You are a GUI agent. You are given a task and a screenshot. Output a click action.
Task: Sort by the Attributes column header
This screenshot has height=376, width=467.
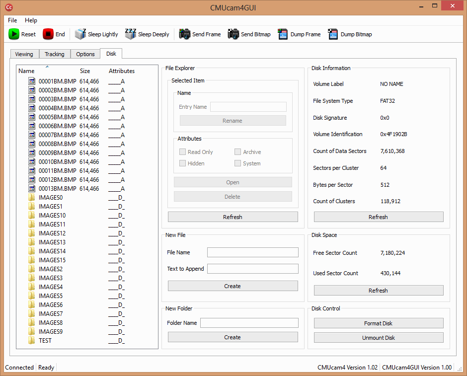coord(122,71)
